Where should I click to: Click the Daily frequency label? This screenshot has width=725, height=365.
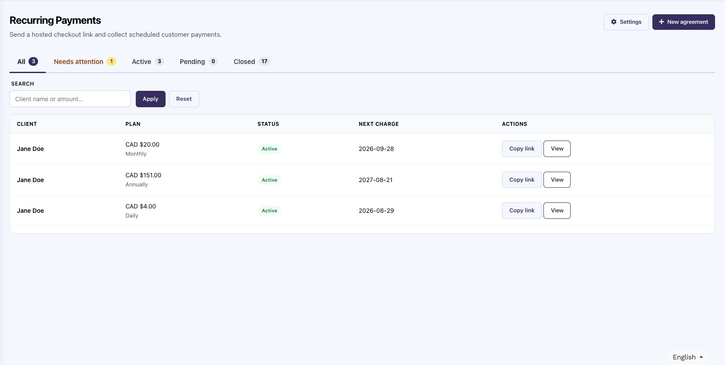(132, 216)
